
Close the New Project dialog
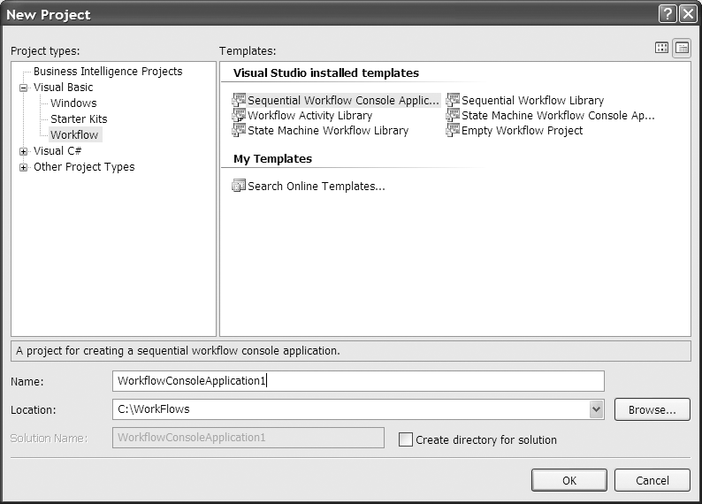pos(688,14)
